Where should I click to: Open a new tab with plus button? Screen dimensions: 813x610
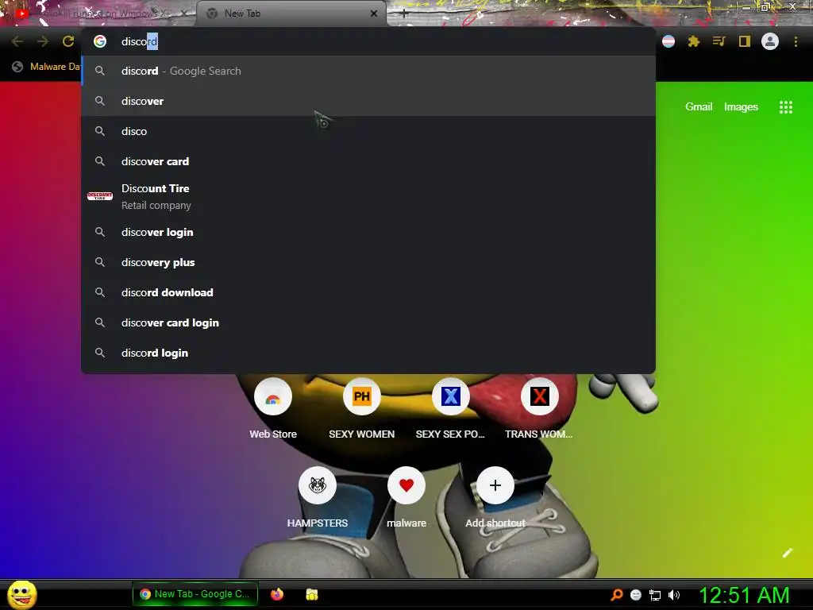pyautogui.click(x=404, y=14)
